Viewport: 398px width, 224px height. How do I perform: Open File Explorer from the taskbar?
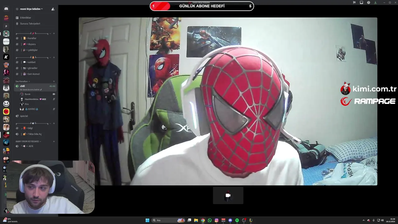tap(196, 220)
